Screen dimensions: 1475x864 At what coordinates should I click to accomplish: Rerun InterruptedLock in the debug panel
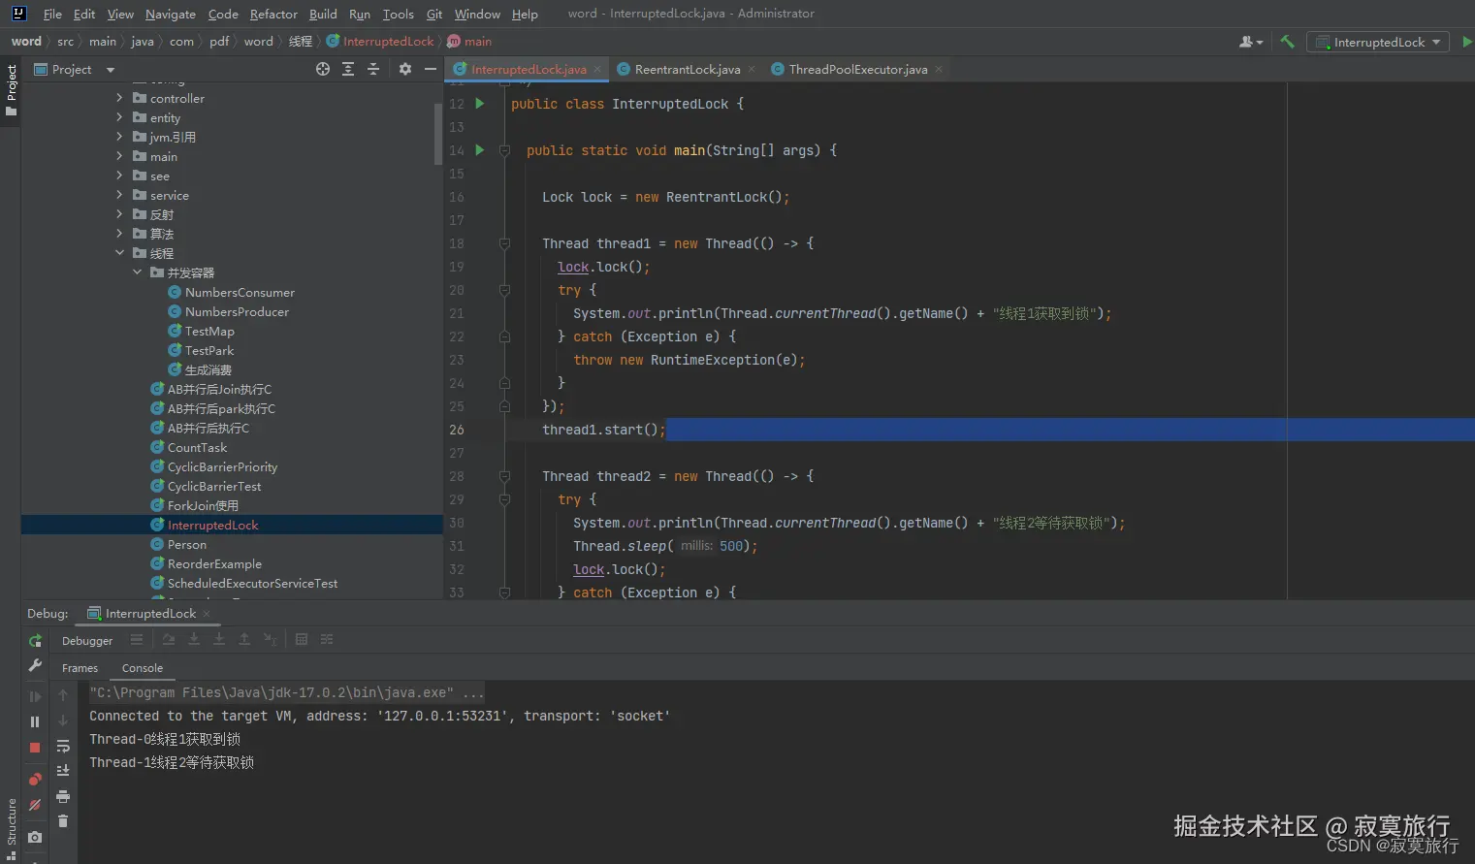click(x=35, y=641)
